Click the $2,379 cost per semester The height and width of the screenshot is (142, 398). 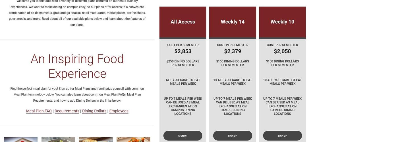pyautogui.click(x=233, y=51)
